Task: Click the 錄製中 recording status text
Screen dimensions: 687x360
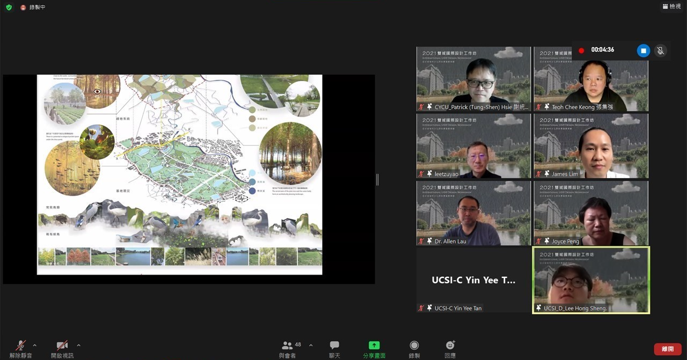Action: [37, 8]
